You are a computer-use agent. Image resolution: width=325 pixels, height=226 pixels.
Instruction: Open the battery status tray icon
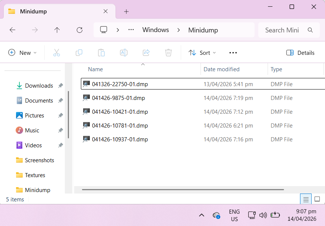tap(275, 215)
